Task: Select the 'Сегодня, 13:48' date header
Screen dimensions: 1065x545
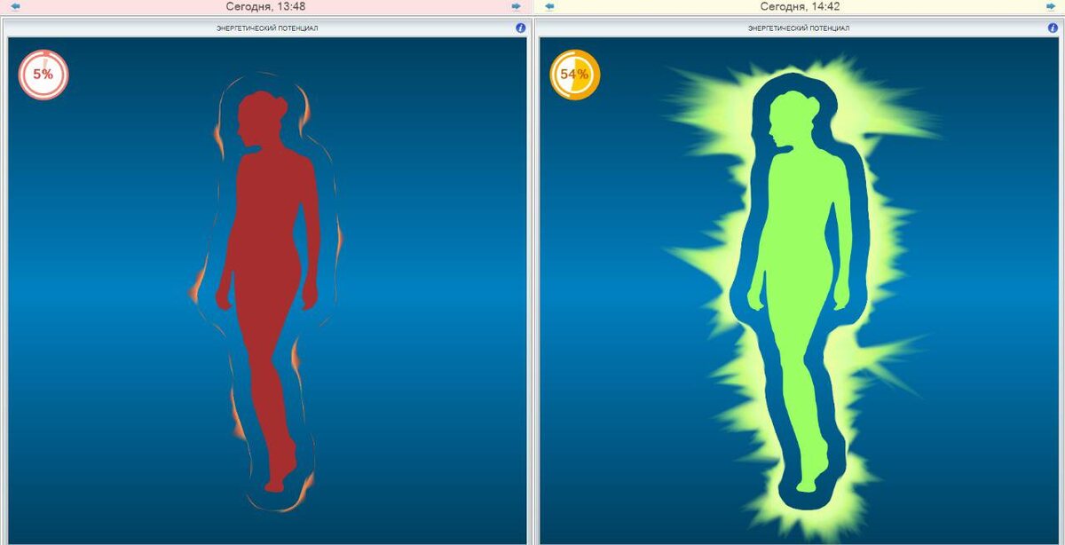Action: tap(265, 6)
